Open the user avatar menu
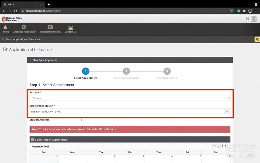Screen dimensions: 260x163 254,19
